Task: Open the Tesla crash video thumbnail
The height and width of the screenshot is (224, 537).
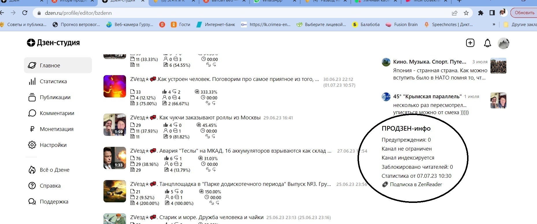Action: click(115, 158)
